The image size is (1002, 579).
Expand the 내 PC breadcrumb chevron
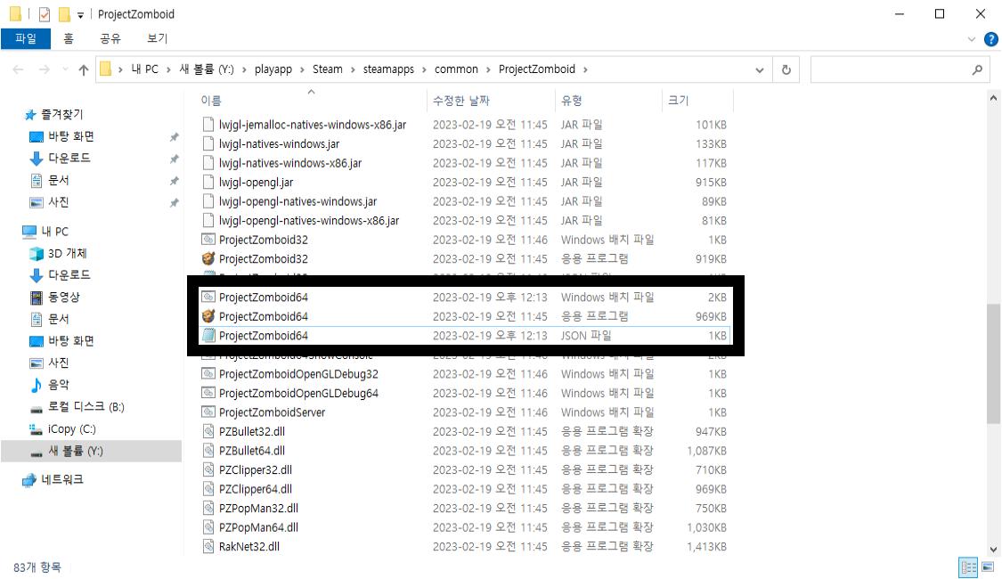[168, 69]
